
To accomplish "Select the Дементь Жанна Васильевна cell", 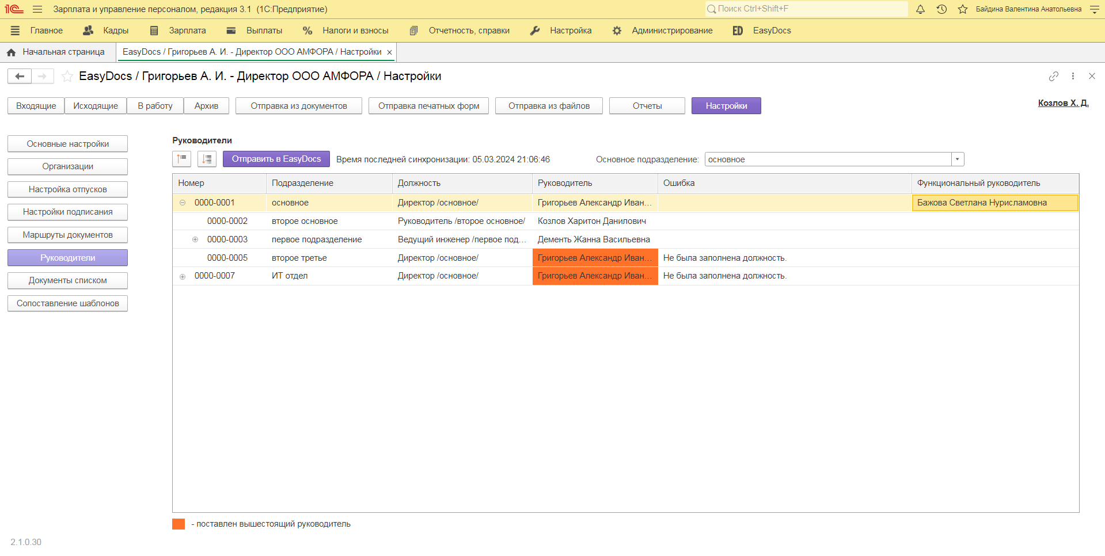I will pyautogui.click(x=595, y=239).
